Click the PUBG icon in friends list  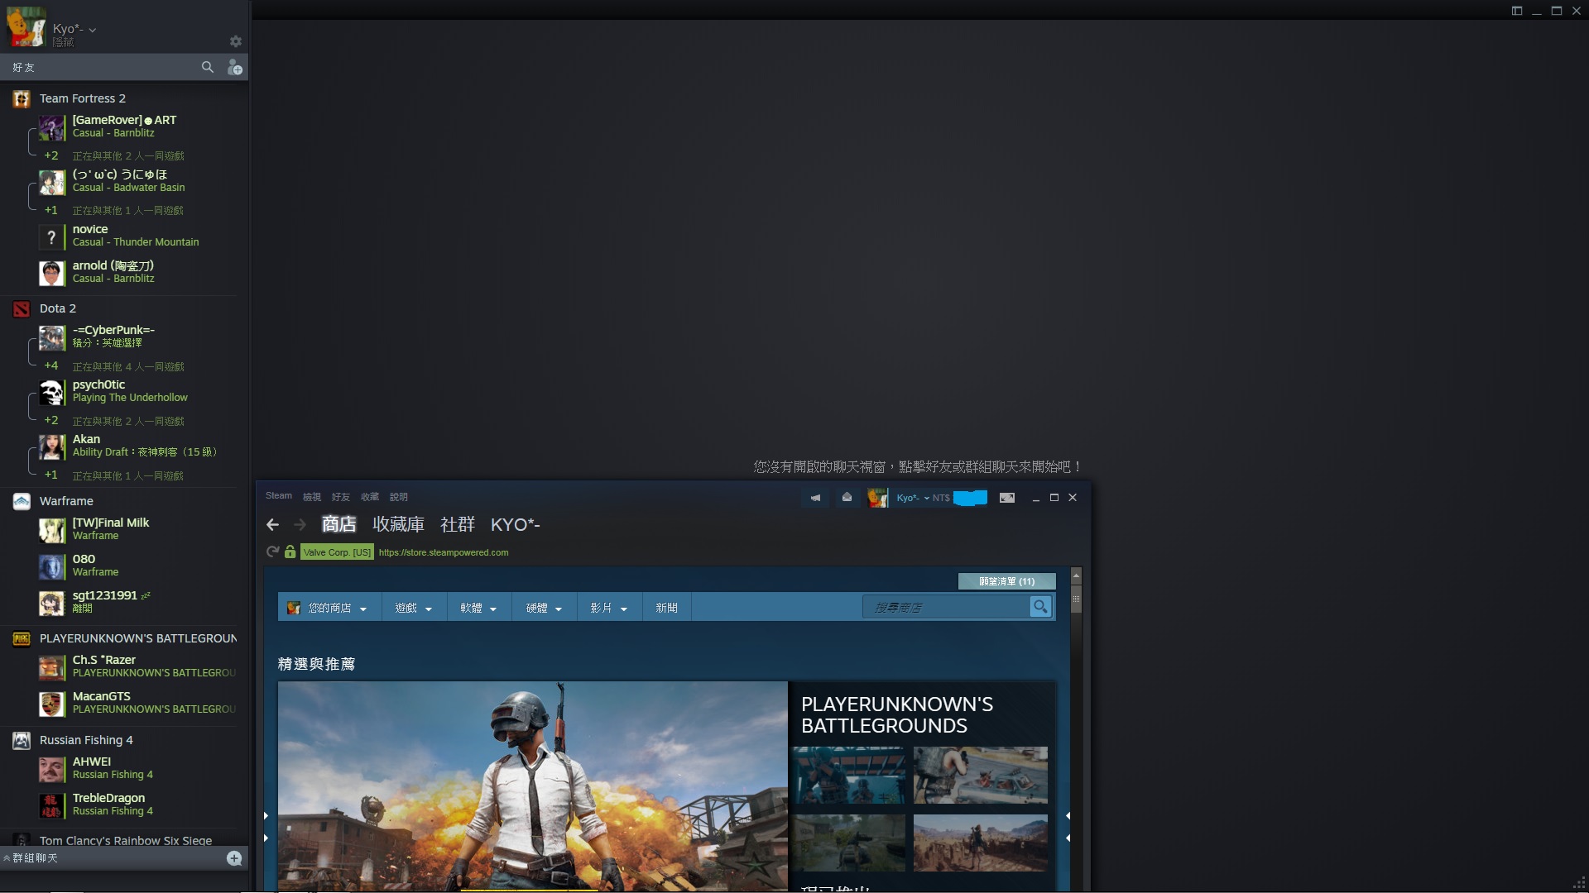pos(21,638)
